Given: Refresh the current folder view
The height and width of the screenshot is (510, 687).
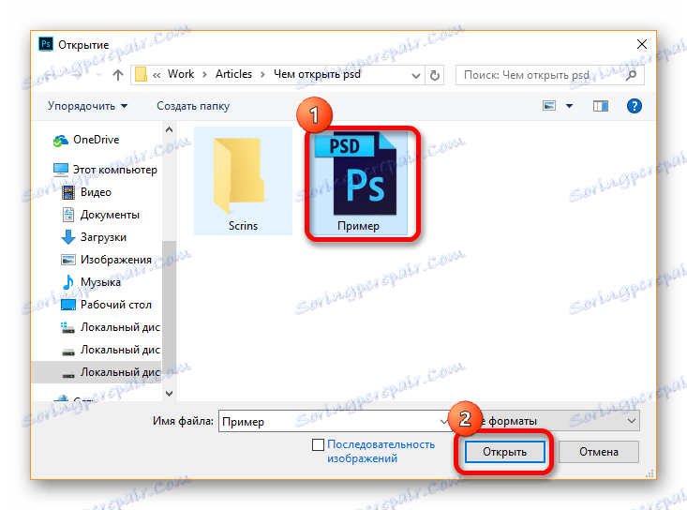Looking at the screenshot, I should tap(435, 75).
